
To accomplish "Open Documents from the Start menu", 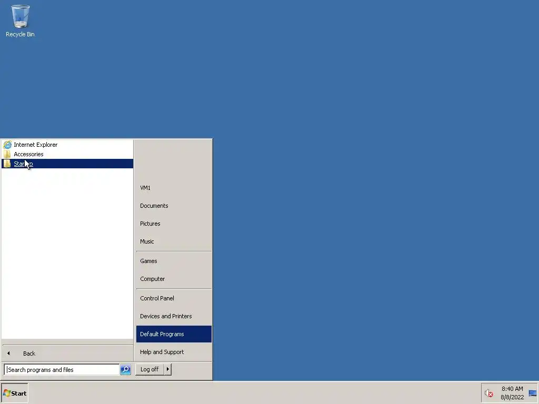I will (x=174, y=206).
